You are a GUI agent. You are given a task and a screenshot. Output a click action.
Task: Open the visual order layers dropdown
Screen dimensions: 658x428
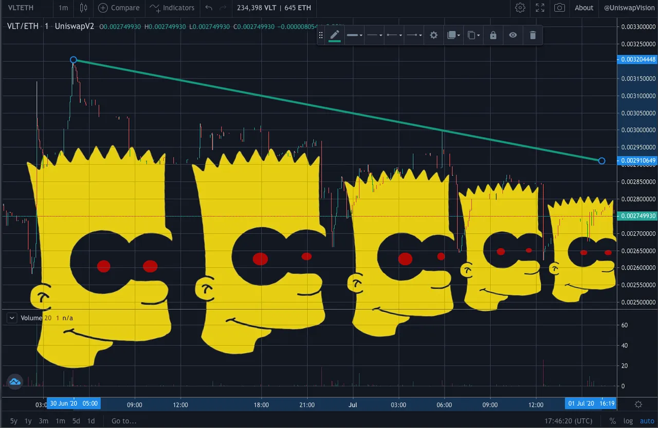[453, 35]
